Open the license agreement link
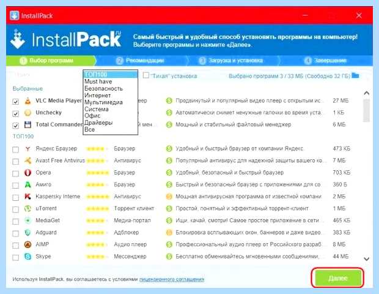Viewport: 379px width, 294px height. click(172, 279)
